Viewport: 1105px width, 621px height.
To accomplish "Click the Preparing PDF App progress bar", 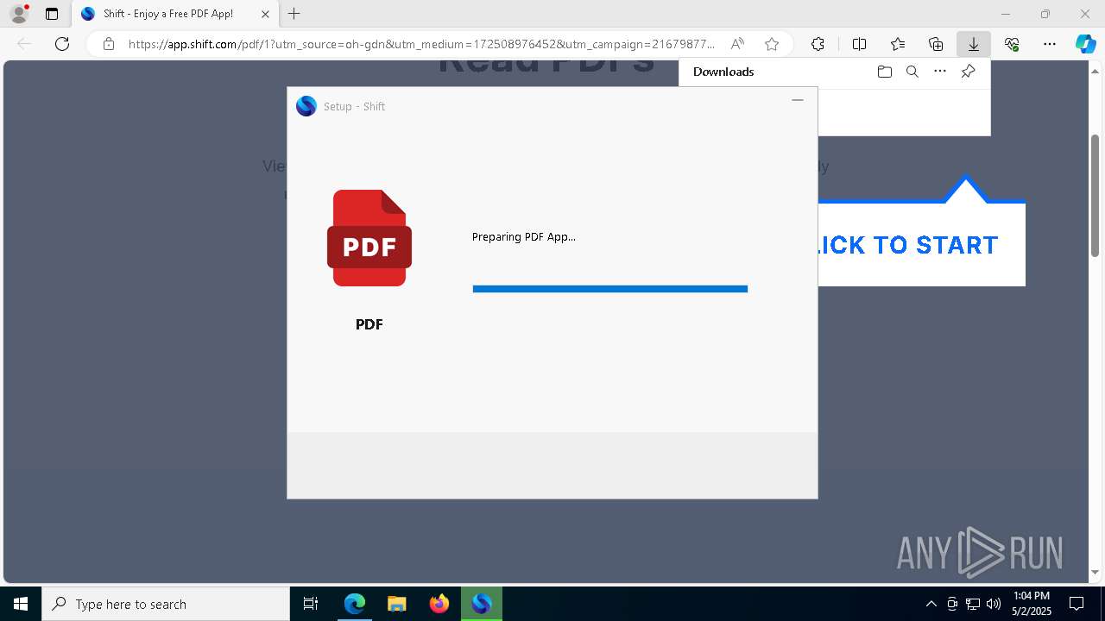I will coord(610,289).
